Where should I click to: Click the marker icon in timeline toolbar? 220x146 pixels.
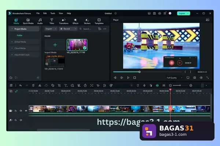point(138,85)
